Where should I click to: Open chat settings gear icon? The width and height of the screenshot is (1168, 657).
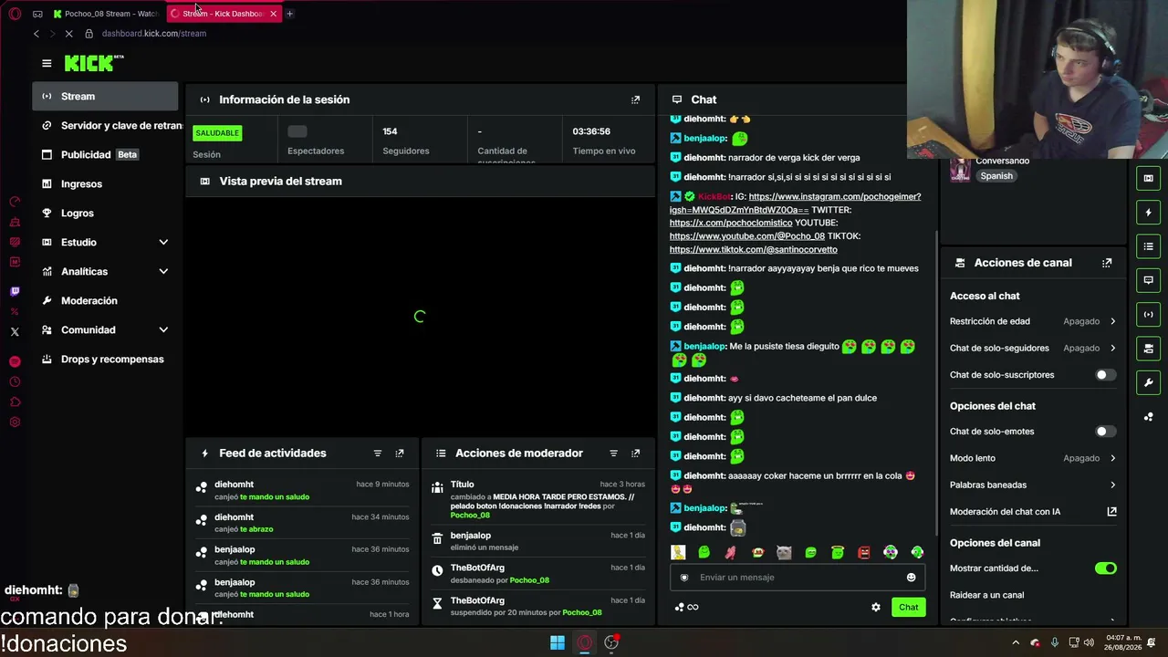pos(876,607)
